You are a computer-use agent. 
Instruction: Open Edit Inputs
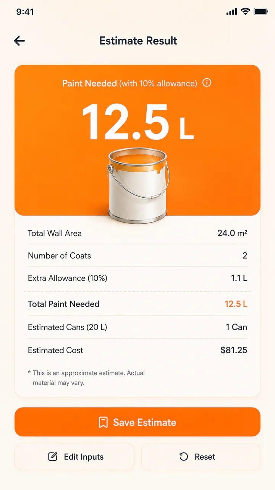(x=74, y=457)
